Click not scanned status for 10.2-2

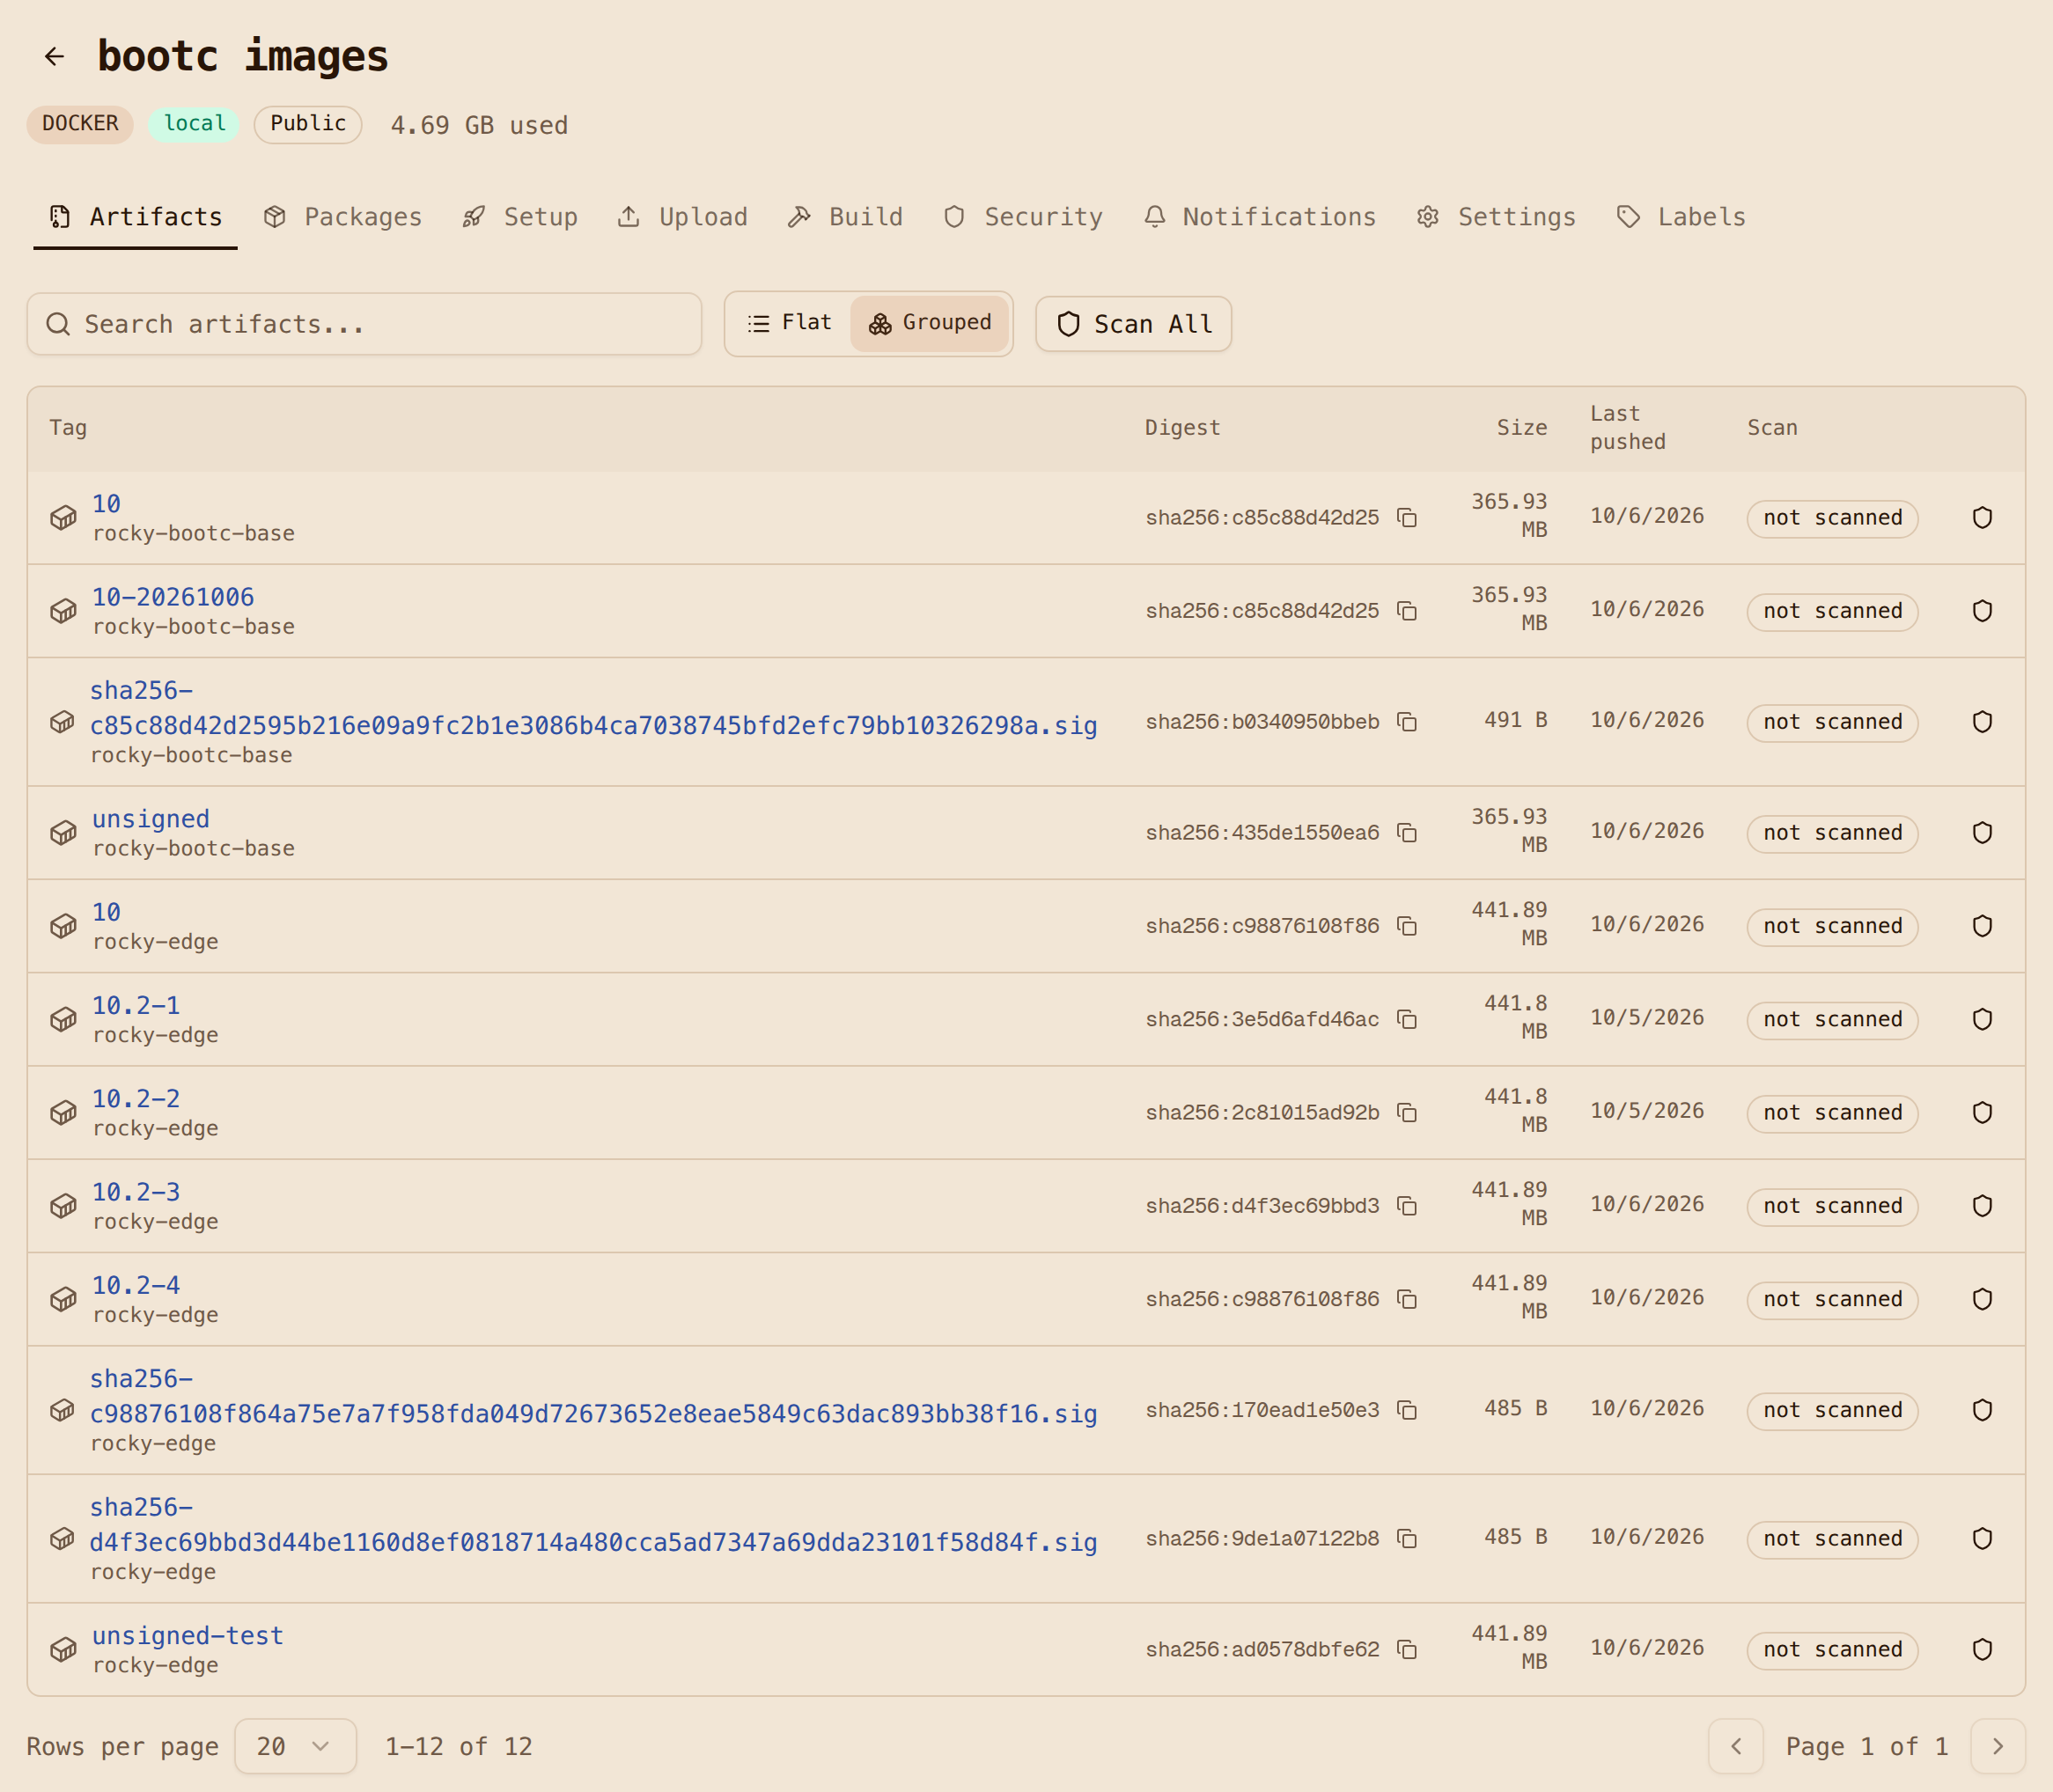pyautogui.click(x=1832, y=1113)
